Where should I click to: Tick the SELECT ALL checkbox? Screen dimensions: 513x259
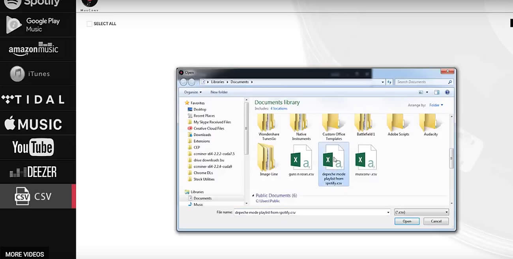90,24
